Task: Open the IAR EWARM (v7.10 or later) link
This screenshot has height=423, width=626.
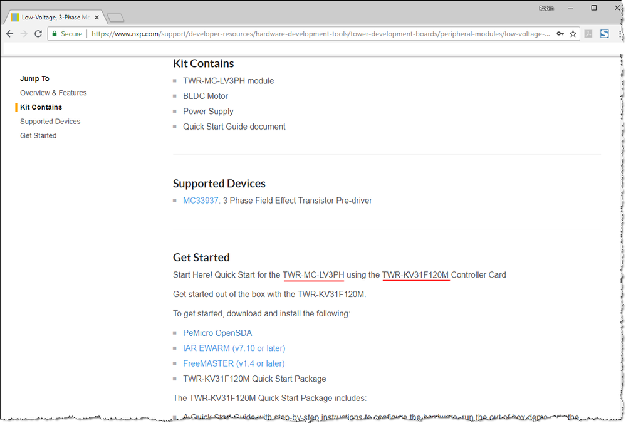Action: pyautogui.click(x=234, y=348)
